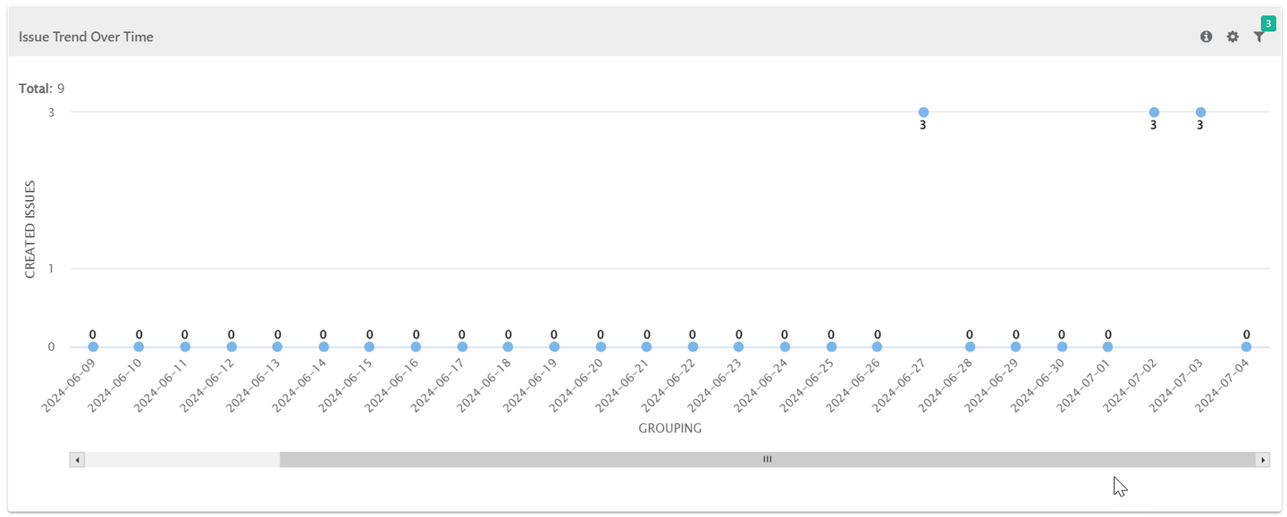Click the left scrollbar arrow
The image size is (1287, 517).
[x=77, y=459]
